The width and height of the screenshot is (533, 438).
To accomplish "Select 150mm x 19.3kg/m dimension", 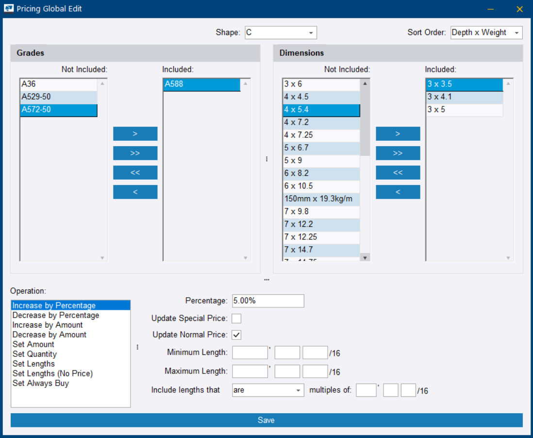I will pyautogui.click(x=321, y=199).
